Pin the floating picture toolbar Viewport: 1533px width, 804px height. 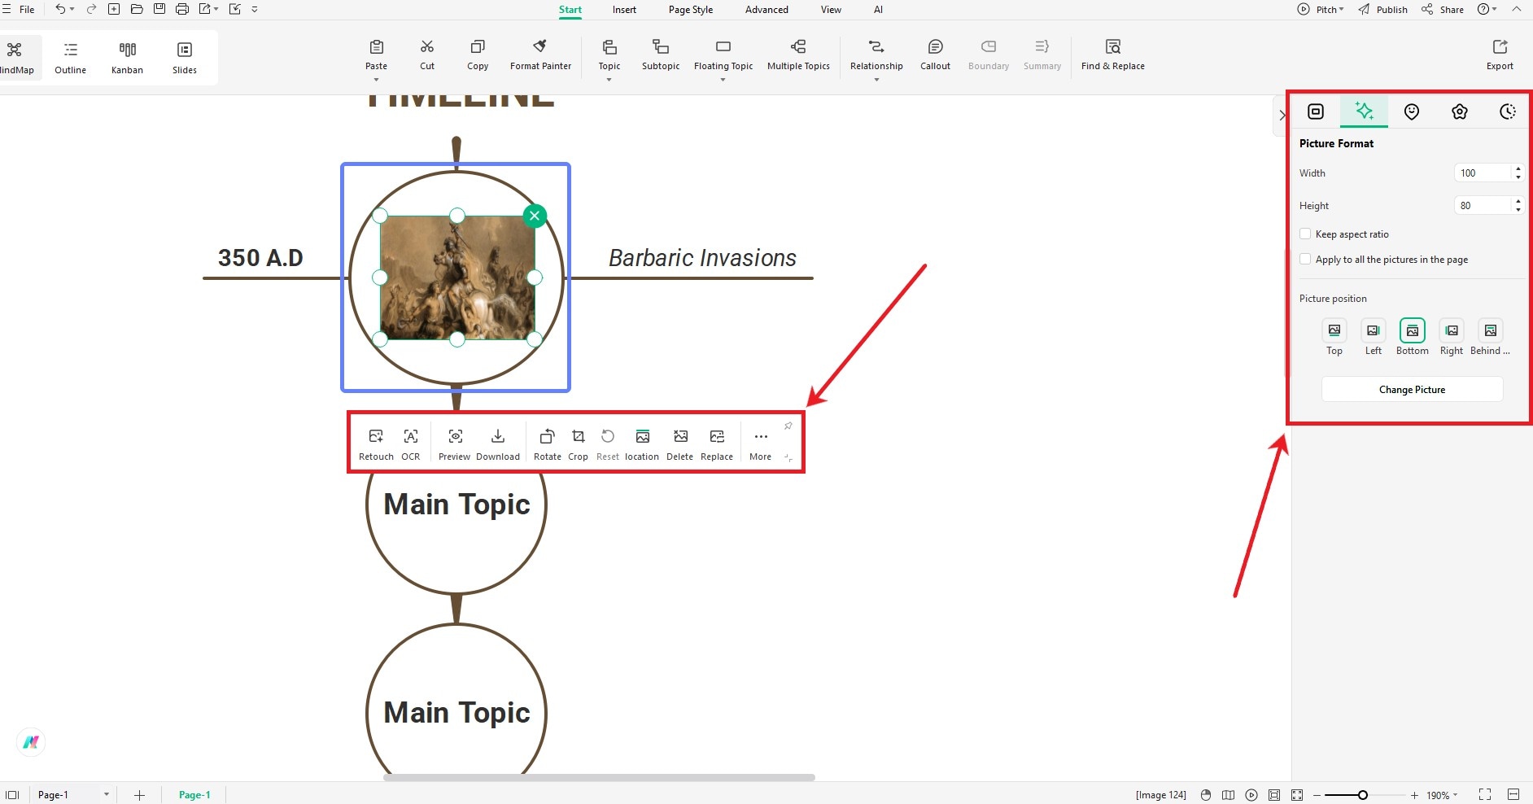coord(788,426)
